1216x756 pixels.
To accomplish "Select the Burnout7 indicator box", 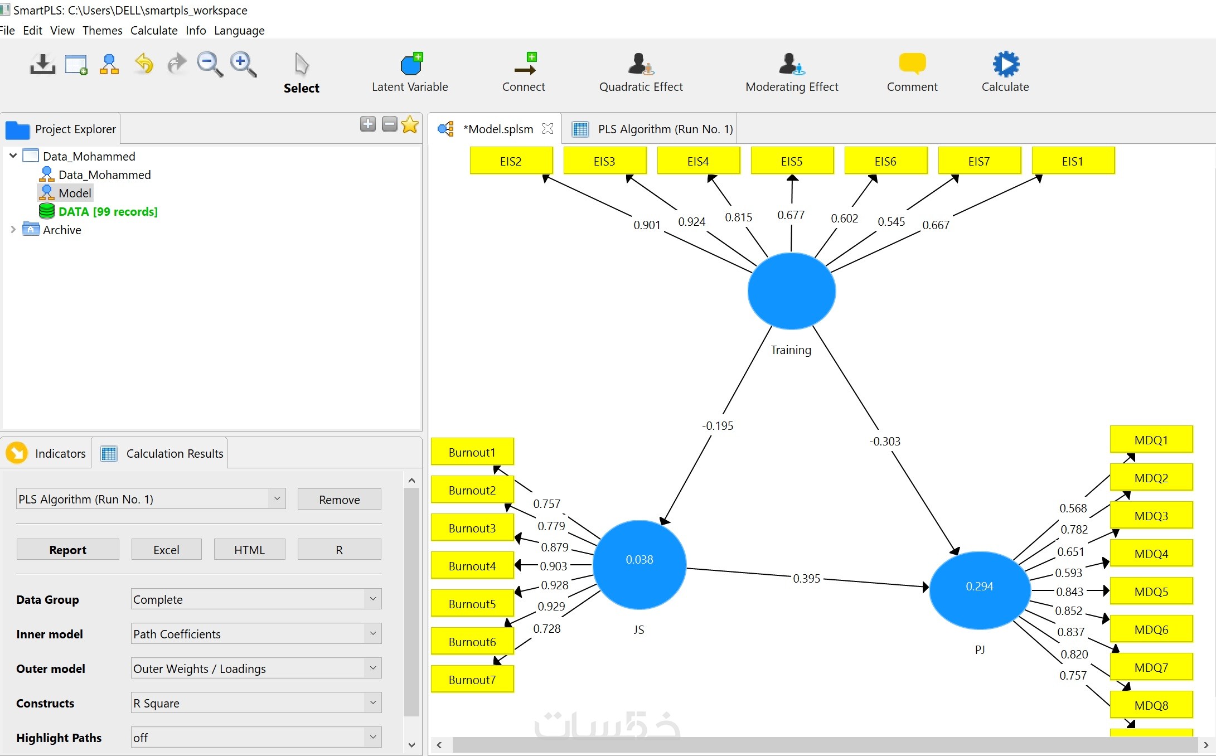I will tap(472, 680).
